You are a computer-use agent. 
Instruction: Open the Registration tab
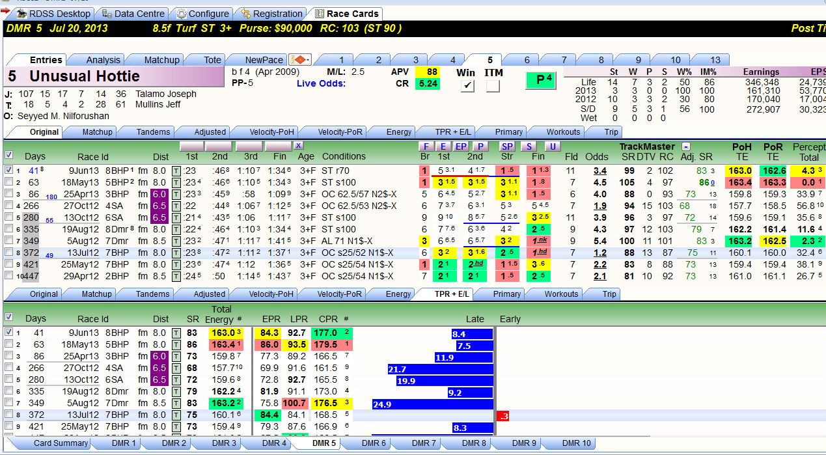click(x=271, y=14)
